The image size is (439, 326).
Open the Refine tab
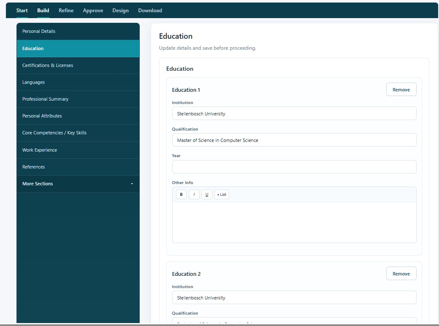click(x=66, y=11)
